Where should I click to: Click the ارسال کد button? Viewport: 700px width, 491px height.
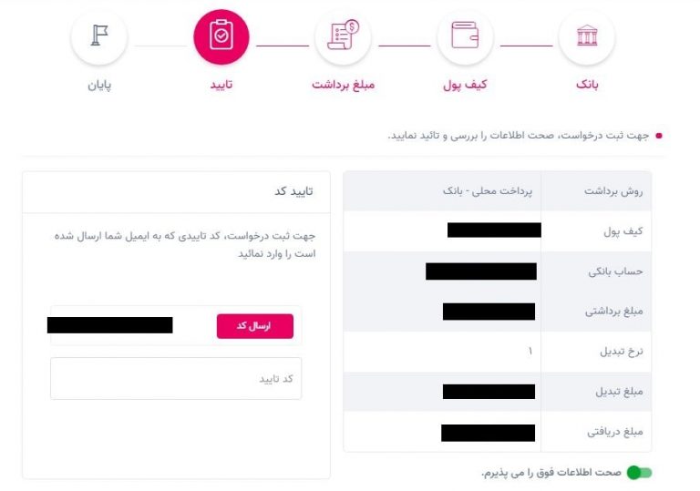255,326
